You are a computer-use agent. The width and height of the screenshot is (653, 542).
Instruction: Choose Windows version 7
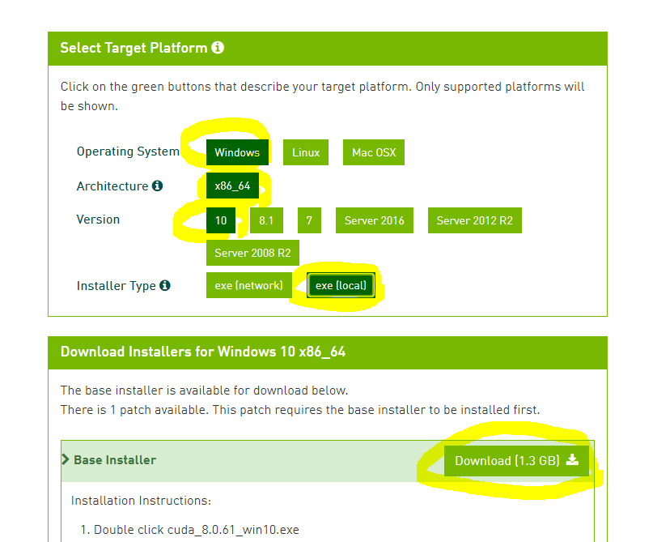coord(309,220)
